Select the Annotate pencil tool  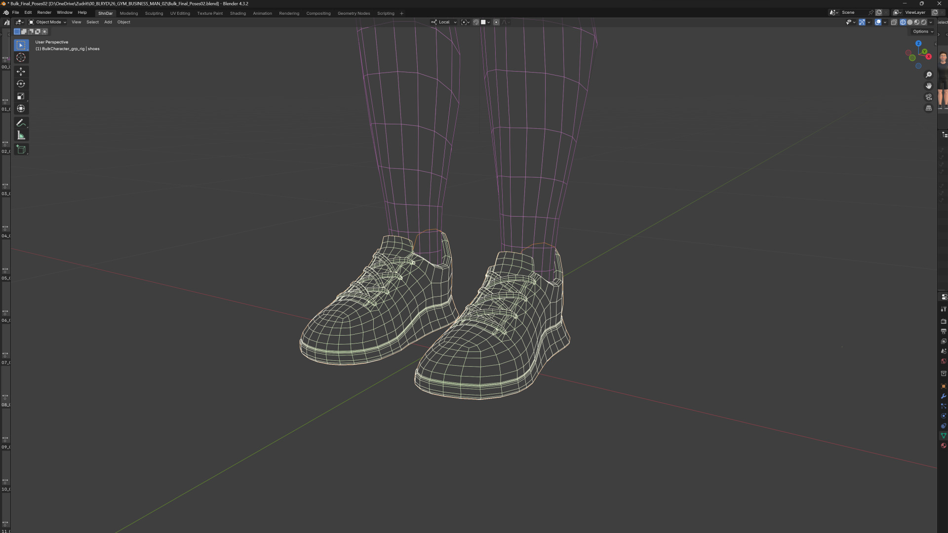pos(21,123)
